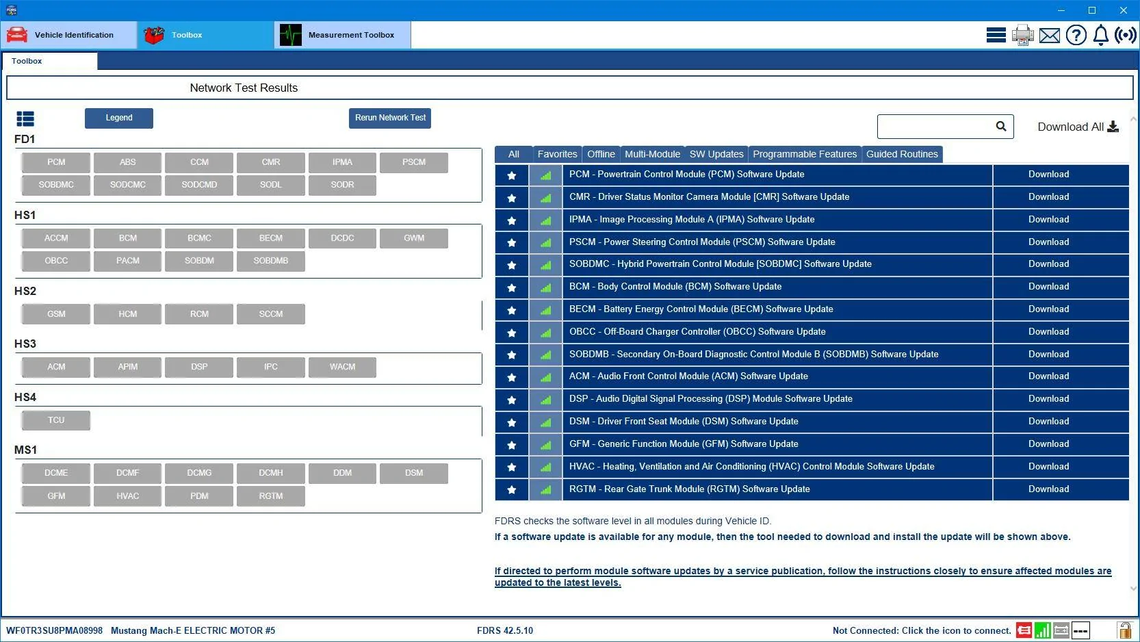The image size is (1140, 642).
Task: Click the search magnifier icon
Action: pyautogui.click(x=1000, y=126)
